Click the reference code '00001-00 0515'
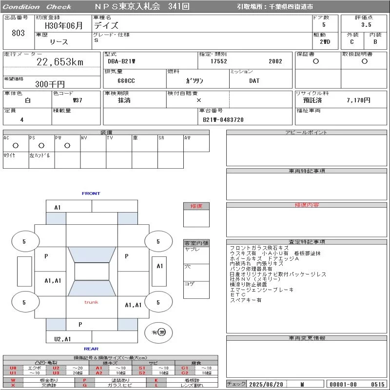 click(357, 384)
